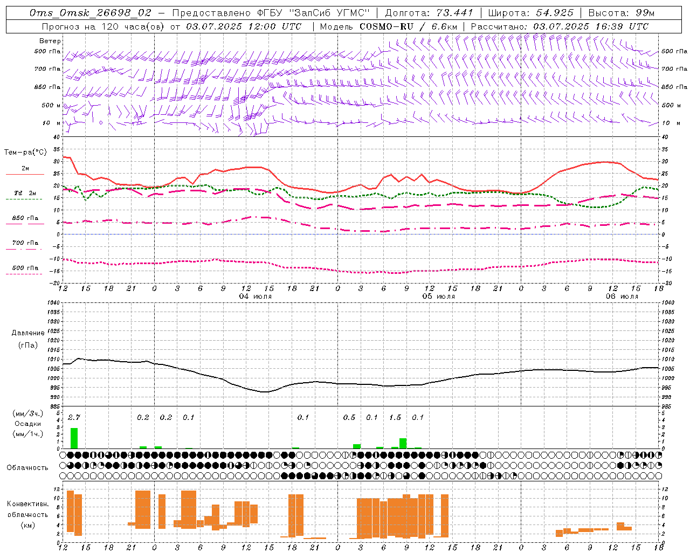The width and height of the screenshot is (690, 552).
Task: Click the "850 гПа" temperature legend entry
Action: [x=25, y=218]
